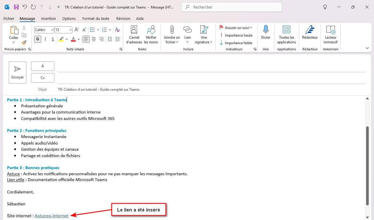Open Presse-papiers dialog launcher
The width and height of the screenshot is (374, 220).
click(x=30, y=49)
